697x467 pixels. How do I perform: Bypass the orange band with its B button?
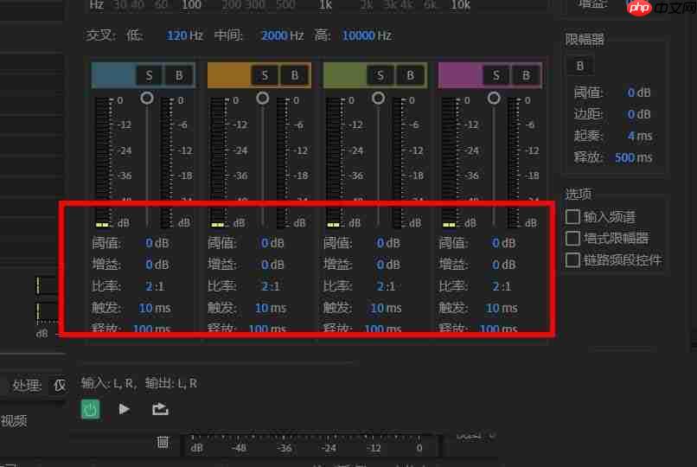294,75
